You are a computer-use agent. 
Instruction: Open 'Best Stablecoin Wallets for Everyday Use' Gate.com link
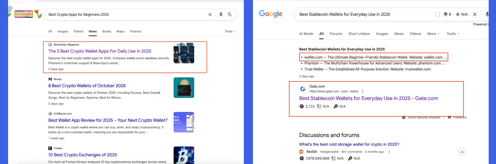pos(368,98)
